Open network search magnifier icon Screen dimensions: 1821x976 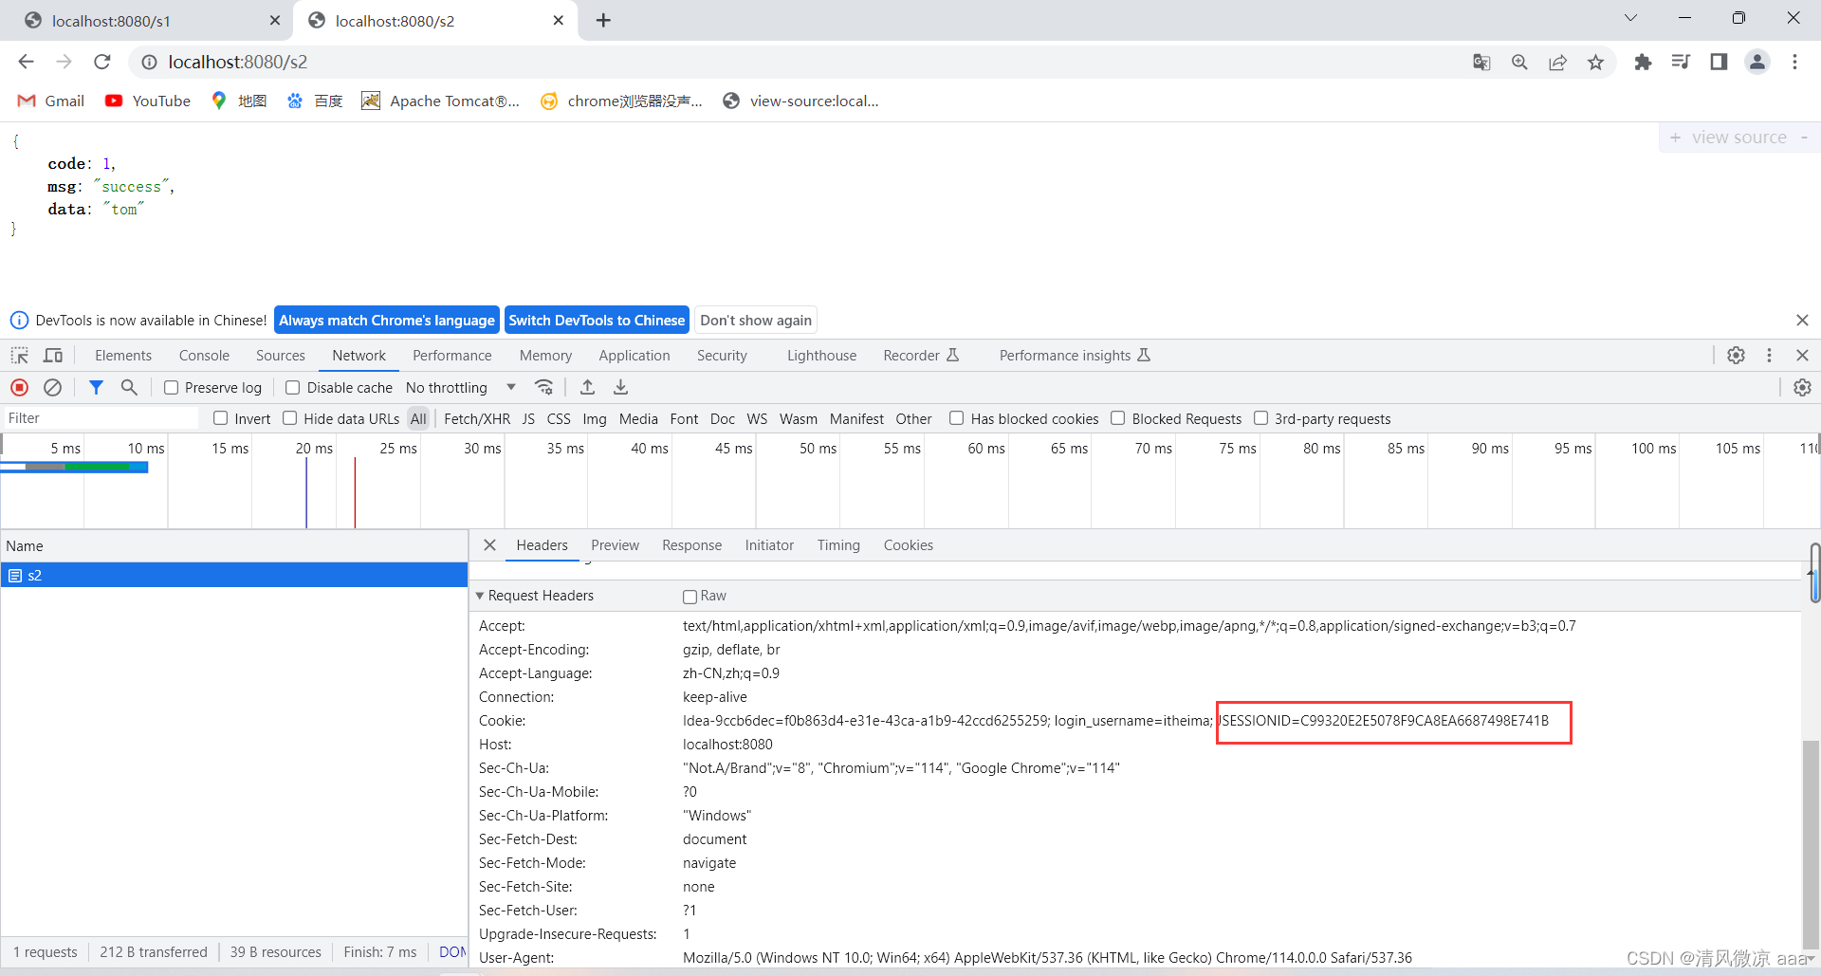(129, 387)
